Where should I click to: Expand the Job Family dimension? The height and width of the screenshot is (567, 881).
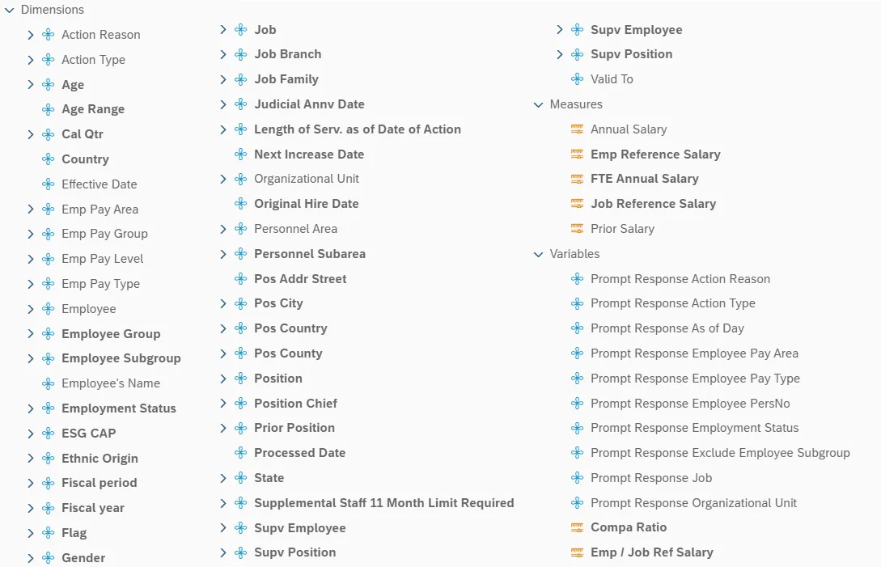[223, 79]
